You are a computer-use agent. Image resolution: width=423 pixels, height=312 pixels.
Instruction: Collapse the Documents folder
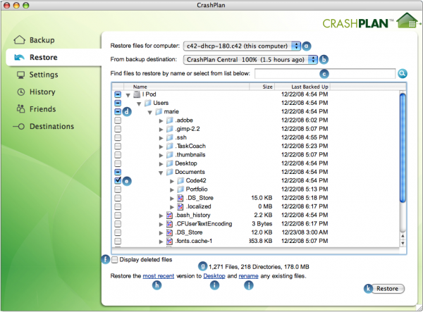(x=161, y=173)
